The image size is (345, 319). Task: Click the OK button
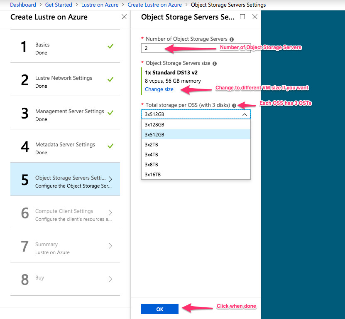point(160,309)
